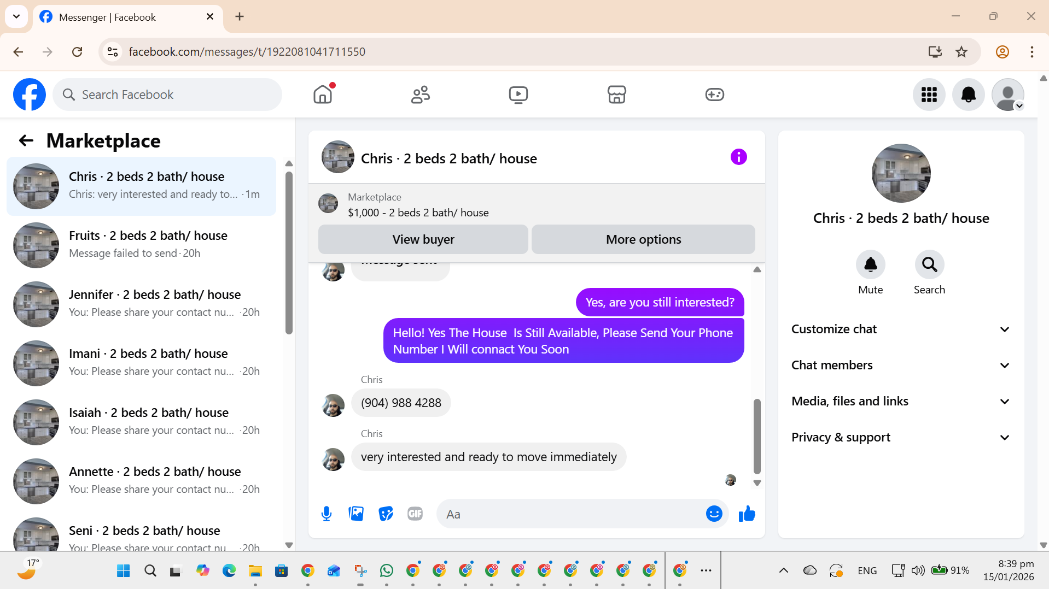
Task: Go back in the browser
Action: tap(18, 52)
